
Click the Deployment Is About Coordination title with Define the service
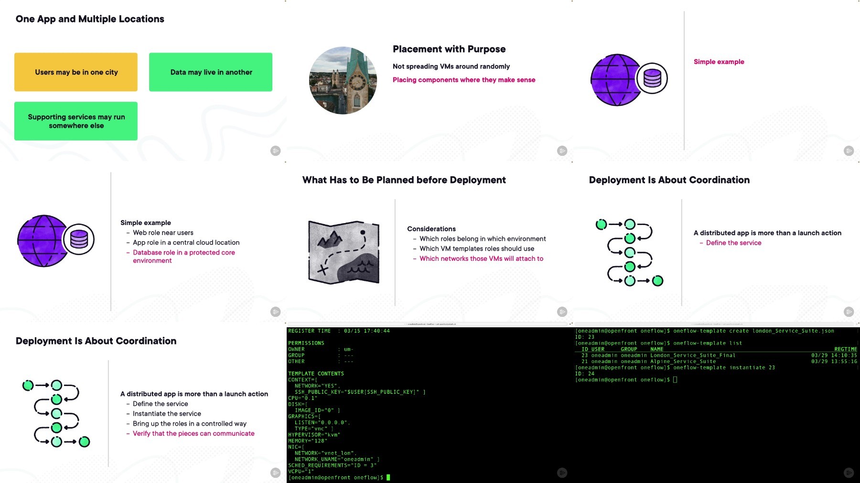669,180
